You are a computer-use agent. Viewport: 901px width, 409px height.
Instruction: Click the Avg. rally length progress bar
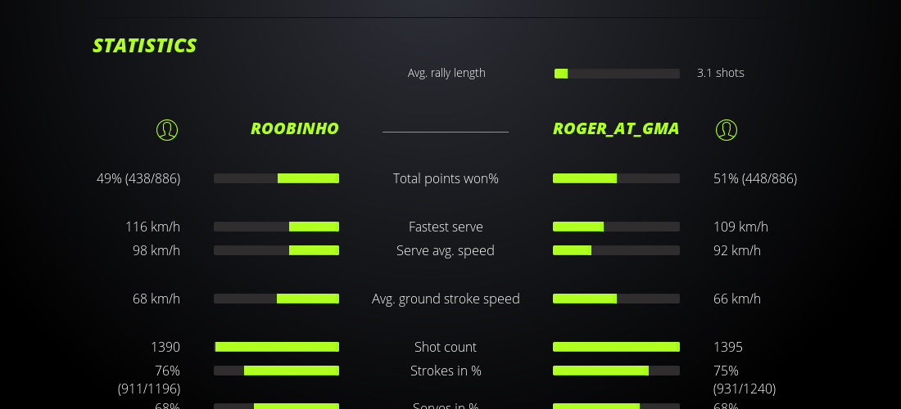[617, 74]
